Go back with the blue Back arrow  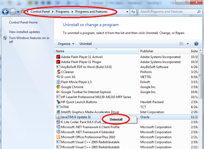(x=5, y=12)
